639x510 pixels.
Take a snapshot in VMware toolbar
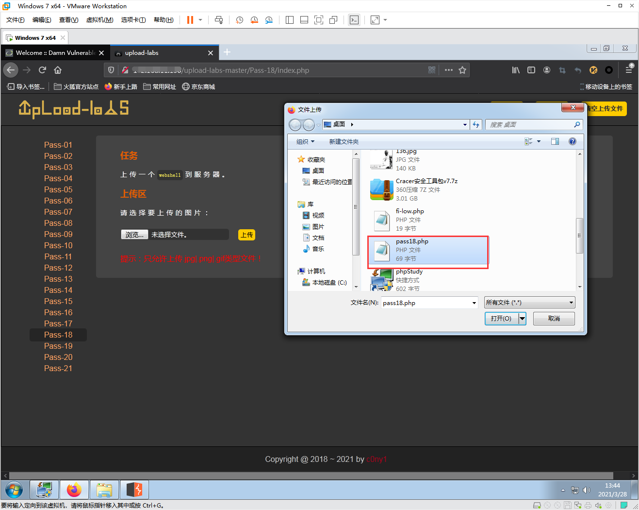click(x=239, y=20)
